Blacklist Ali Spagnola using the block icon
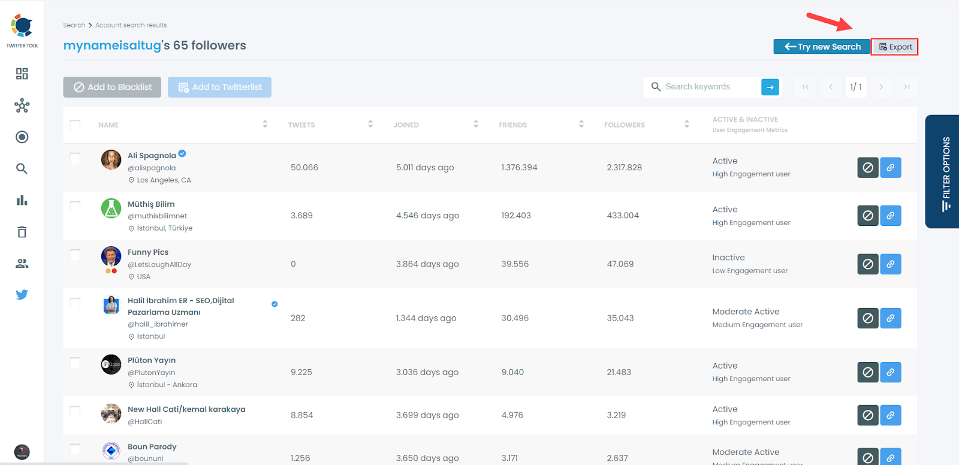 [867, 168]
